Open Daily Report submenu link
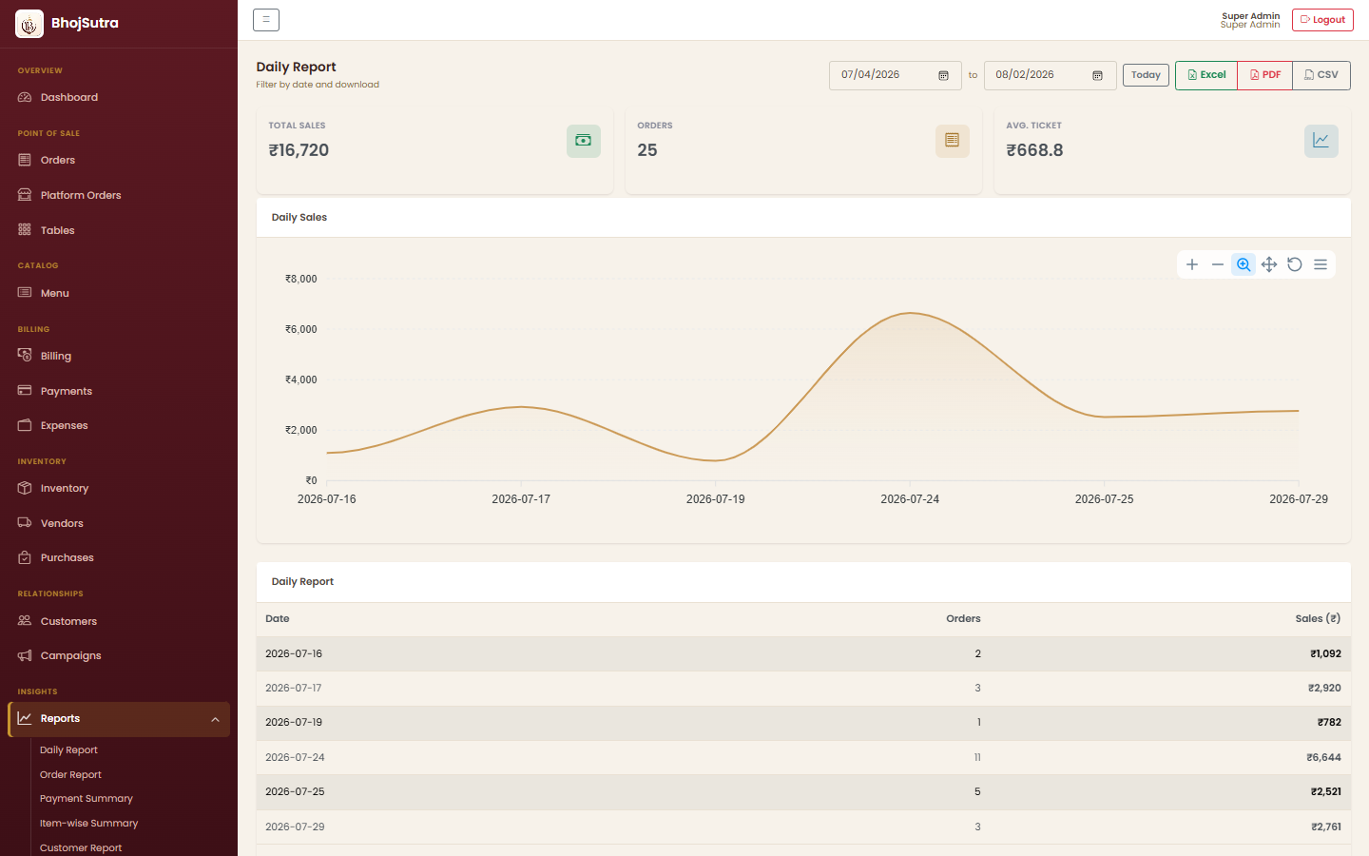 pos(68,750)
